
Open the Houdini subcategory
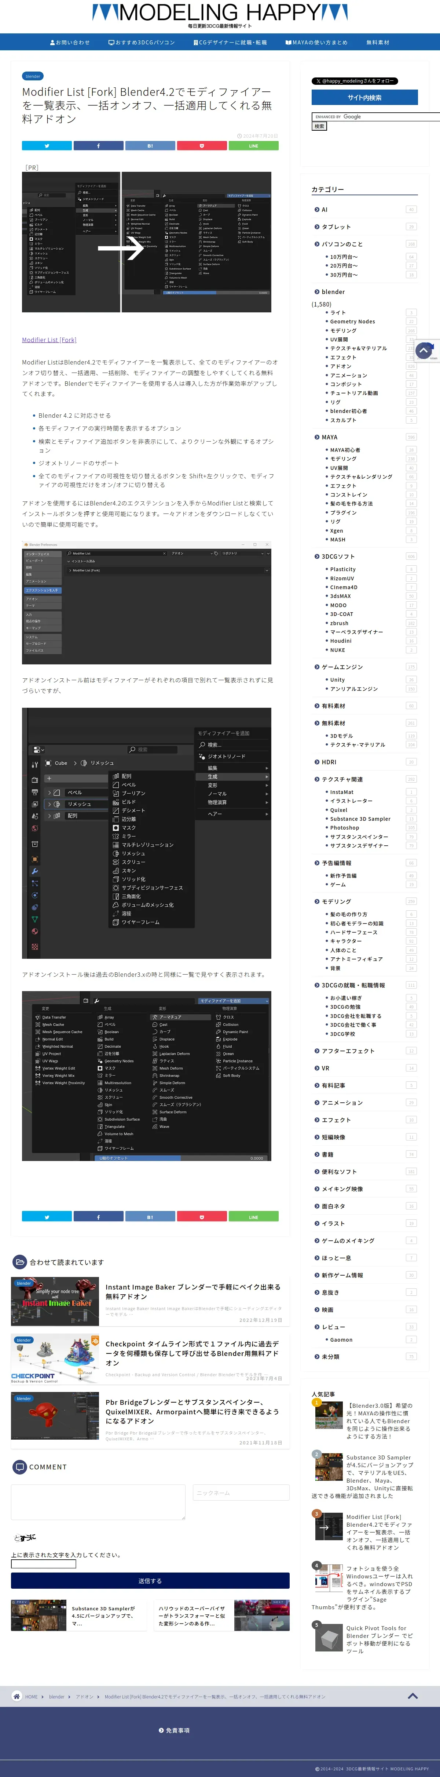pyautogui.click(x=341, y=641)
